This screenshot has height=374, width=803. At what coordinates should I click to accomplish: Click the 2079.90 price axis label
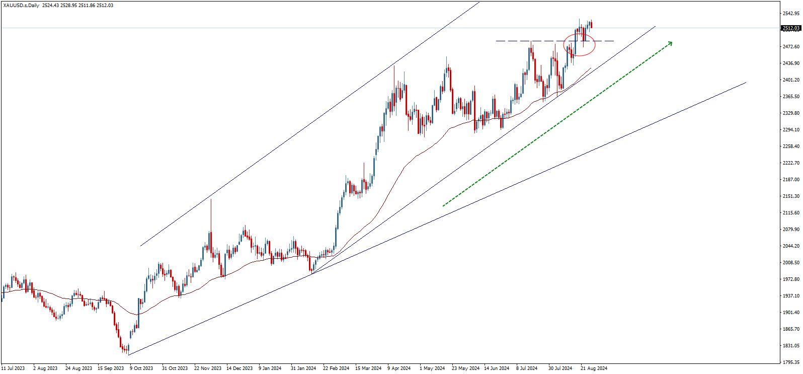coord(791,230)
